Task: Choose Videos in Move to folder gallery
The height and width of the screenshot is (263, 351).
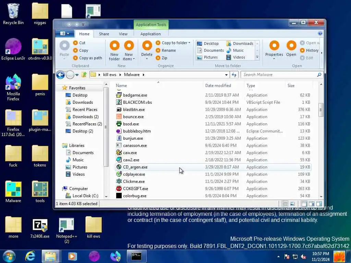Action: 236,57
